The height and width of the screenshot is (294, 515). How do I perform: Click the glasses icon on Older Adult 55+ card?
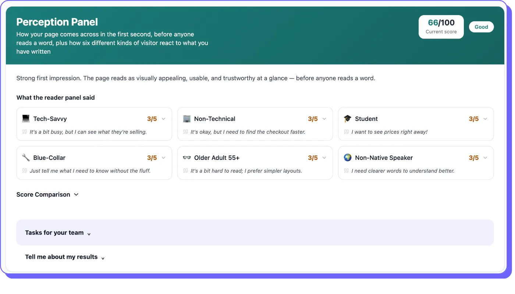pyautogui.click(x=187, y=158)
